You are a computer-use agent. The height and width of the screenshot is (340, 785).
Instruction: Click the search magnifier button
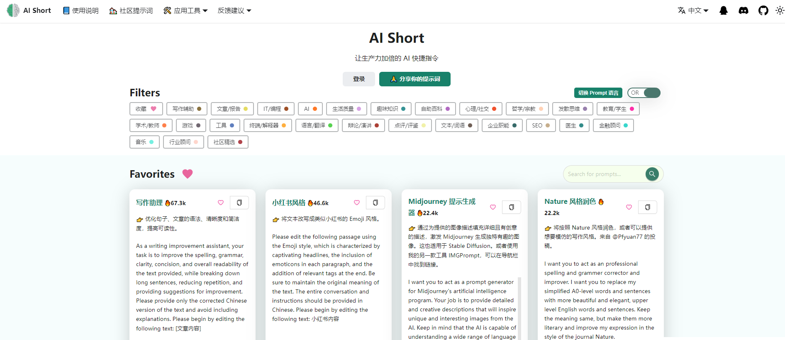coord(652,174)
